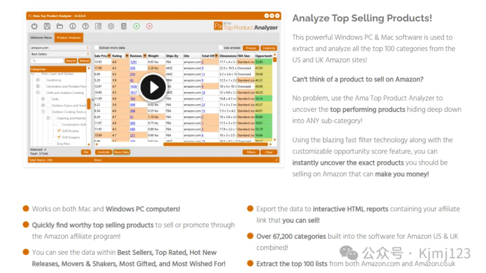The image size is (486, 273).
Task: Stop with the red circled X icon
Action: 150,27
